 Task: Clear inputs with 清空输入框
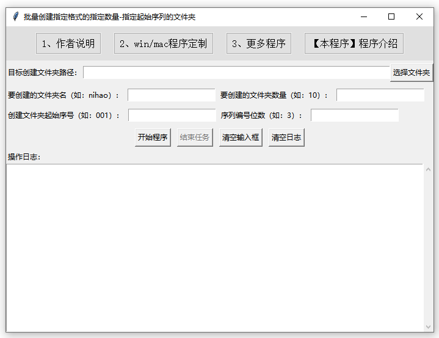click(241, 138)
